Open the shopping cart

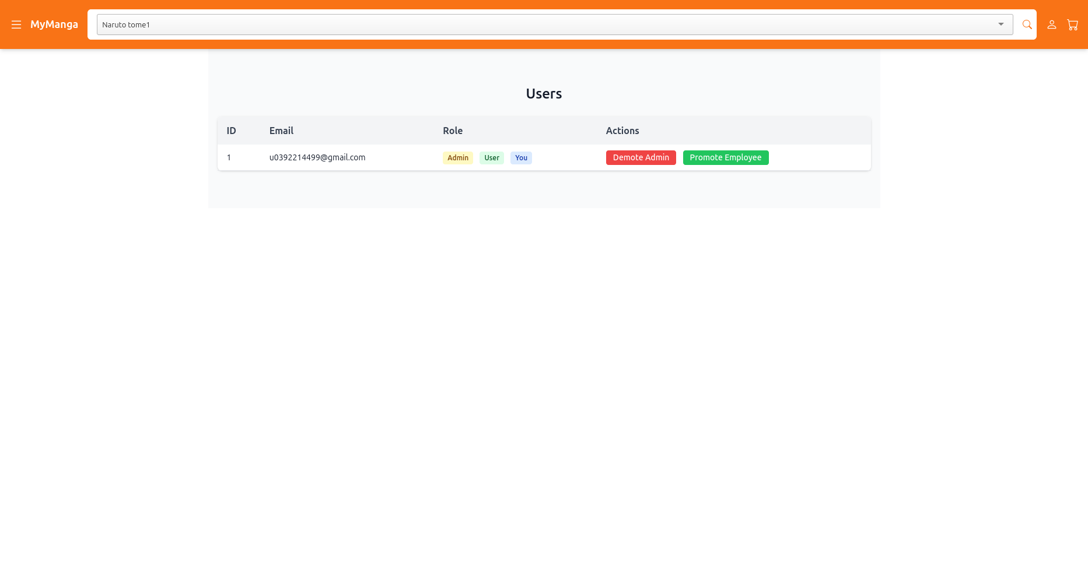tap(1072, 24)
